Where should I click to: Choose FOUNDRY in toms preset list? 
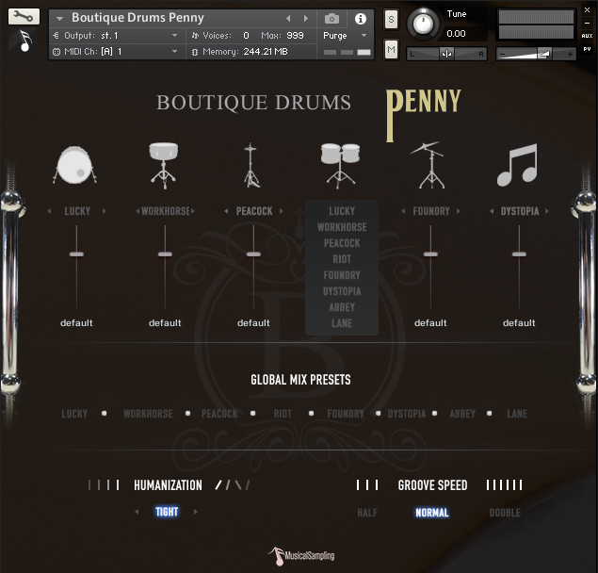coord(342,275)
